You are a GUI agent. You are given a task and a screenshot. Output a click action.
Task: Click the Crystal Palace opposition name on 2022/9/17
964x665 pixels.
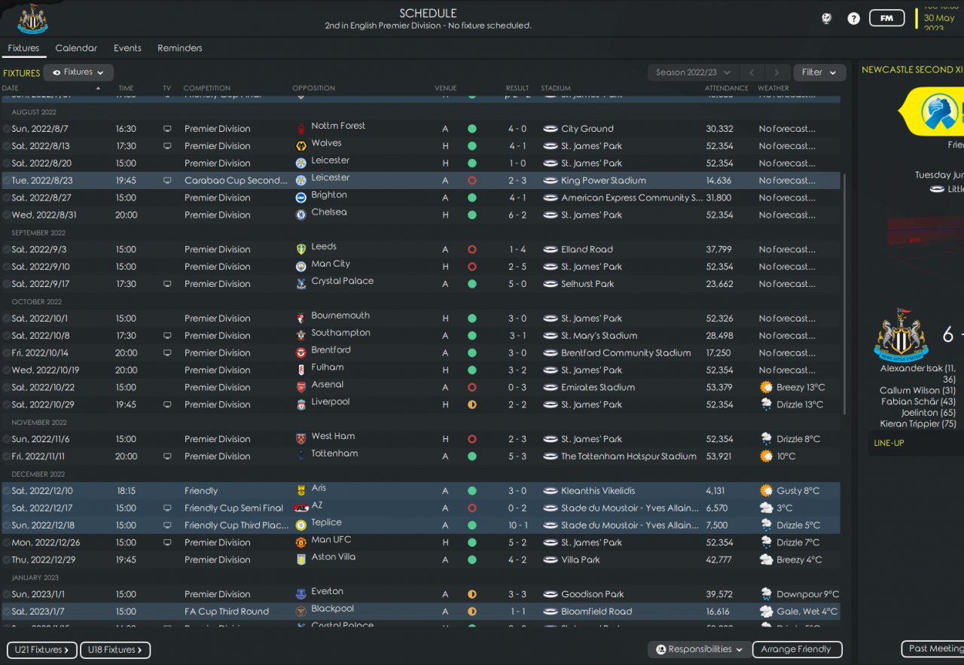343,282
